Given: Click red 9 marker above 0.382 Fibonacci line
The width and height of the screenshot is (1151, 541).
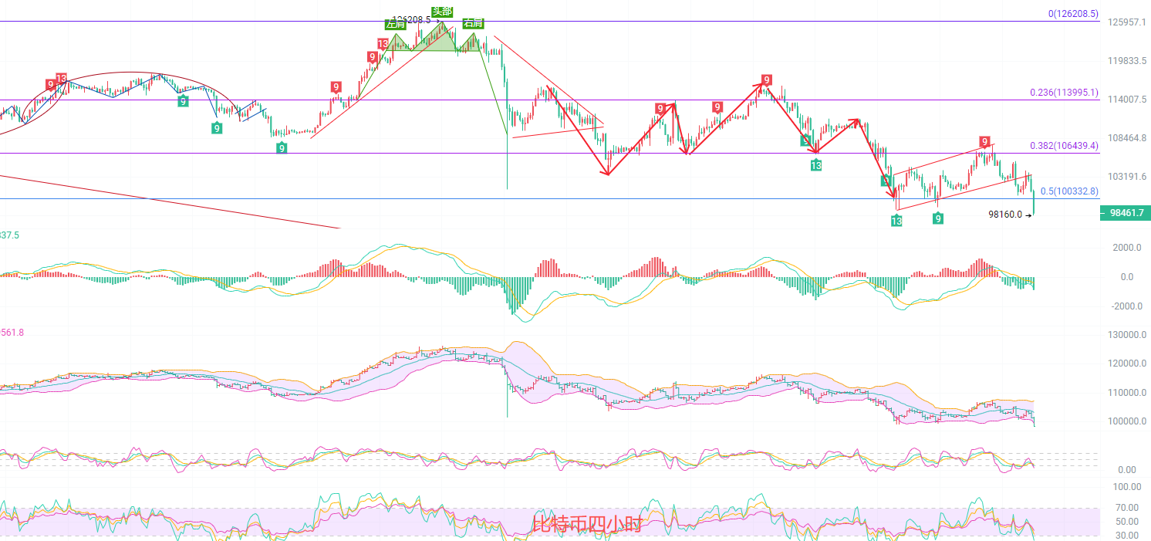Looking at the screenshot, I should pyautogui.click(x=984, y=141).
